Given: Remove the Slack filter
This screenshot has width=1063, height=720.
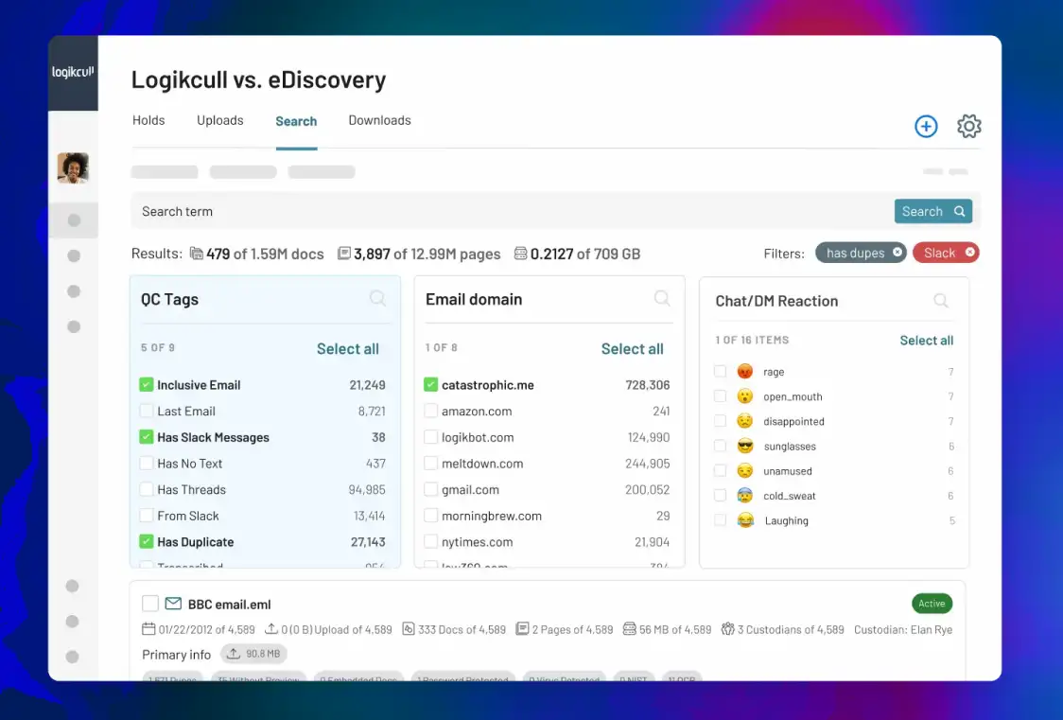Looking at the screenshot, I should pyautogui.click(x=970, y=253).
